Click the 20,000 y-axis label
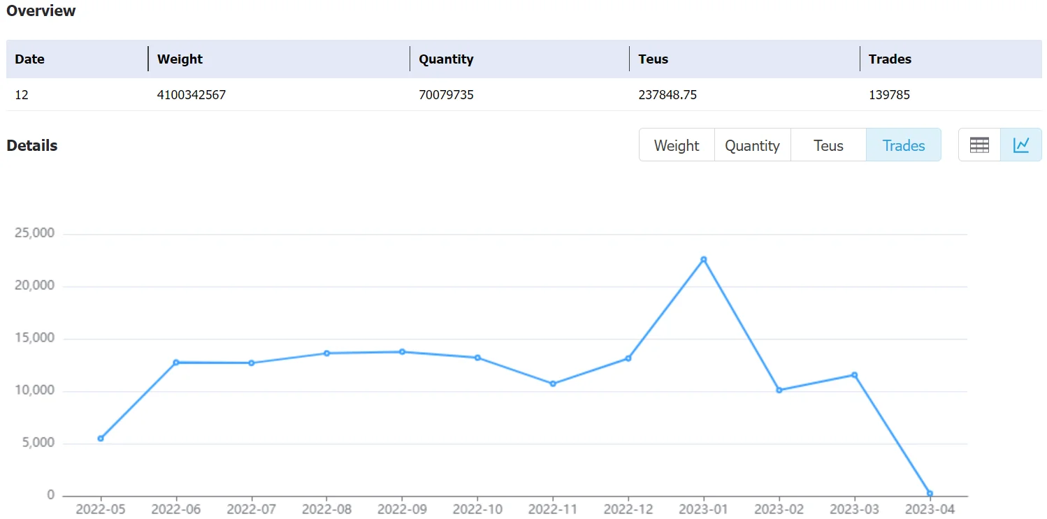Screen dimensions: 1047x519 35,286
